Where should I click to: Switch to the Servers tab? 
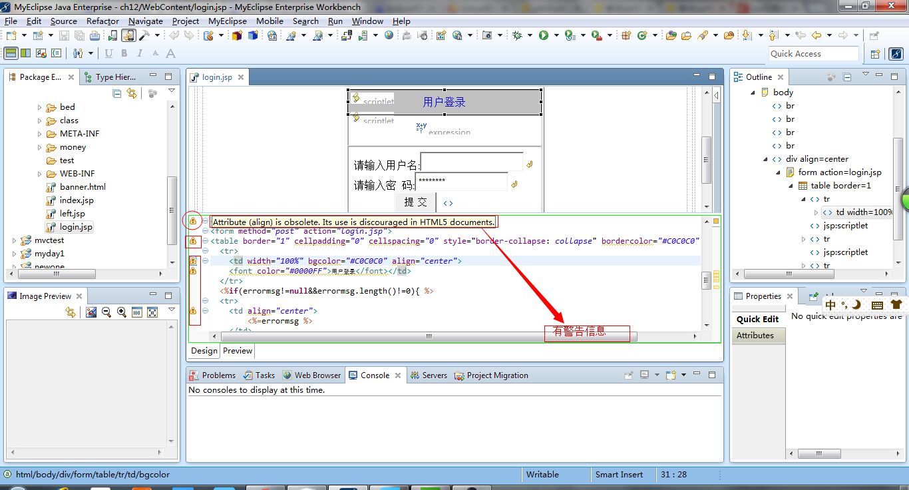pos(429,375)
